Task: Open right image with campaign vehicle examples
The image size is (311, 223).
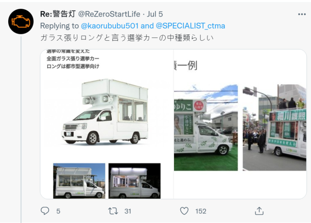Action: tap(240, 124)
